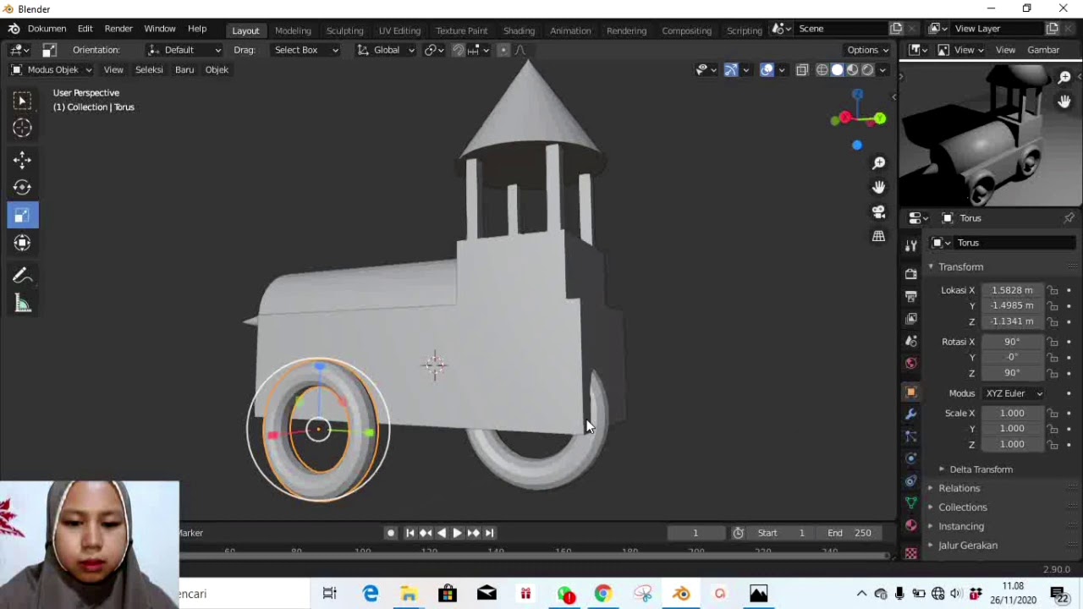The width and height of the screenshot is (1083, 609).
Task: Play the animation in timeline
Action: [457, 533]
